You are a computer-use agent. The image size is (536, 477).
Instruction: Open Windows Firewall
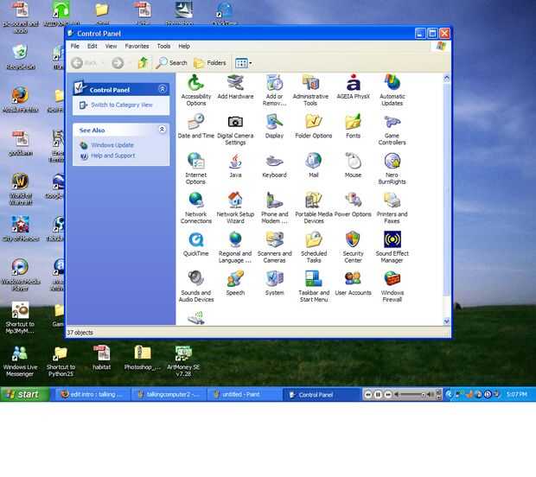pyautogui.click(x=392, y=286)
